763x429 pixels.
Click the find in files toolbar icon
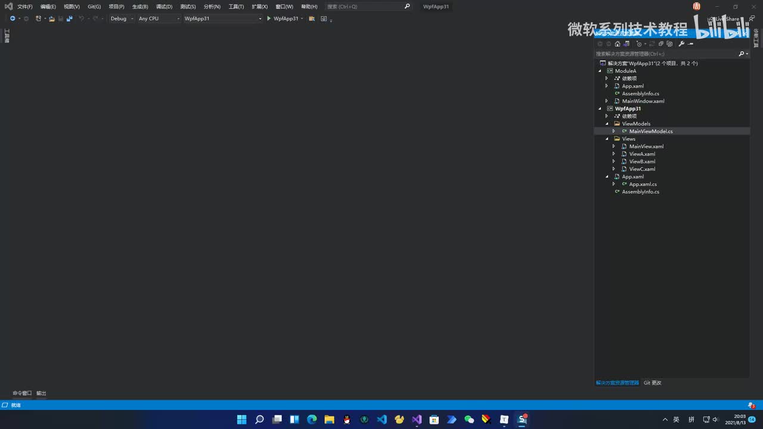(x=312, y=18)
